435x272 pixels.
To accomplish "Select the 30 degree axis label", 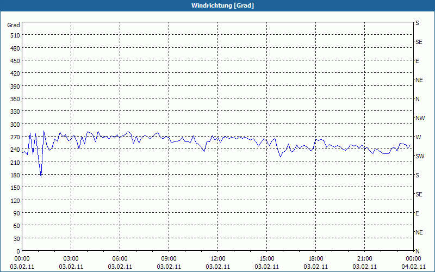I will pos(17,239).
